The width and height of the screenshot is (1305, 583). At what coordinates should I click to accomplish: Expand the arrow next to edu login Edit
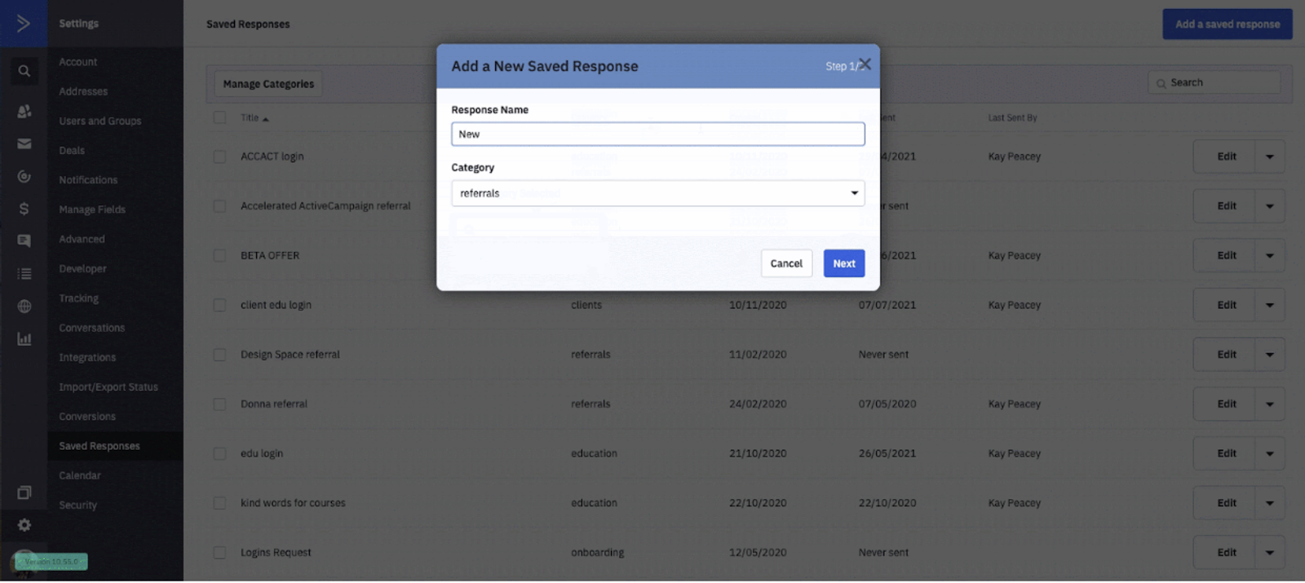coord(1269,453)
